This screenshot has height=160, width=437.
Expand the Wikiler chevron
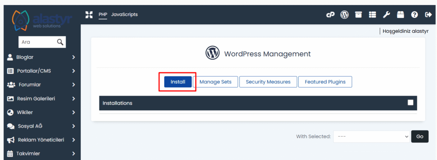[x=73, y=112]
